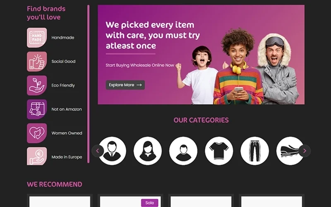Open the Handmade text link

pos(63,38)
